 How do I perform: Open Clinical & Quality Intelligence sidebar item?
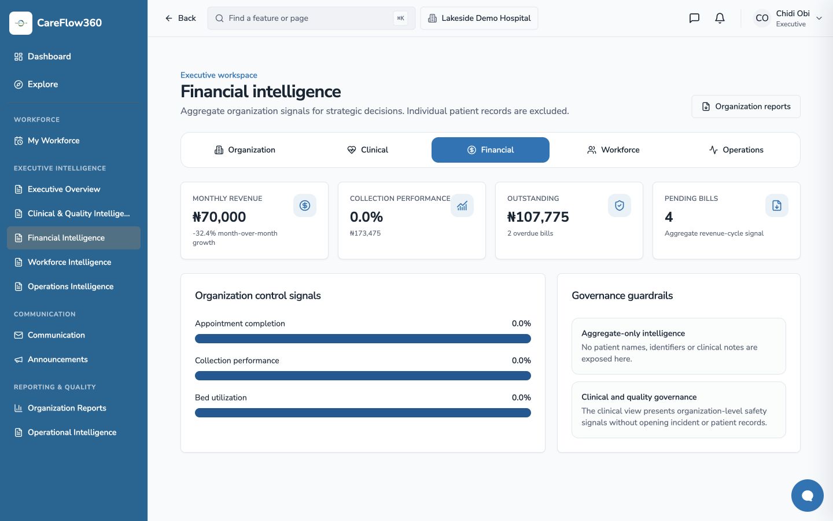tap(73, 214)
